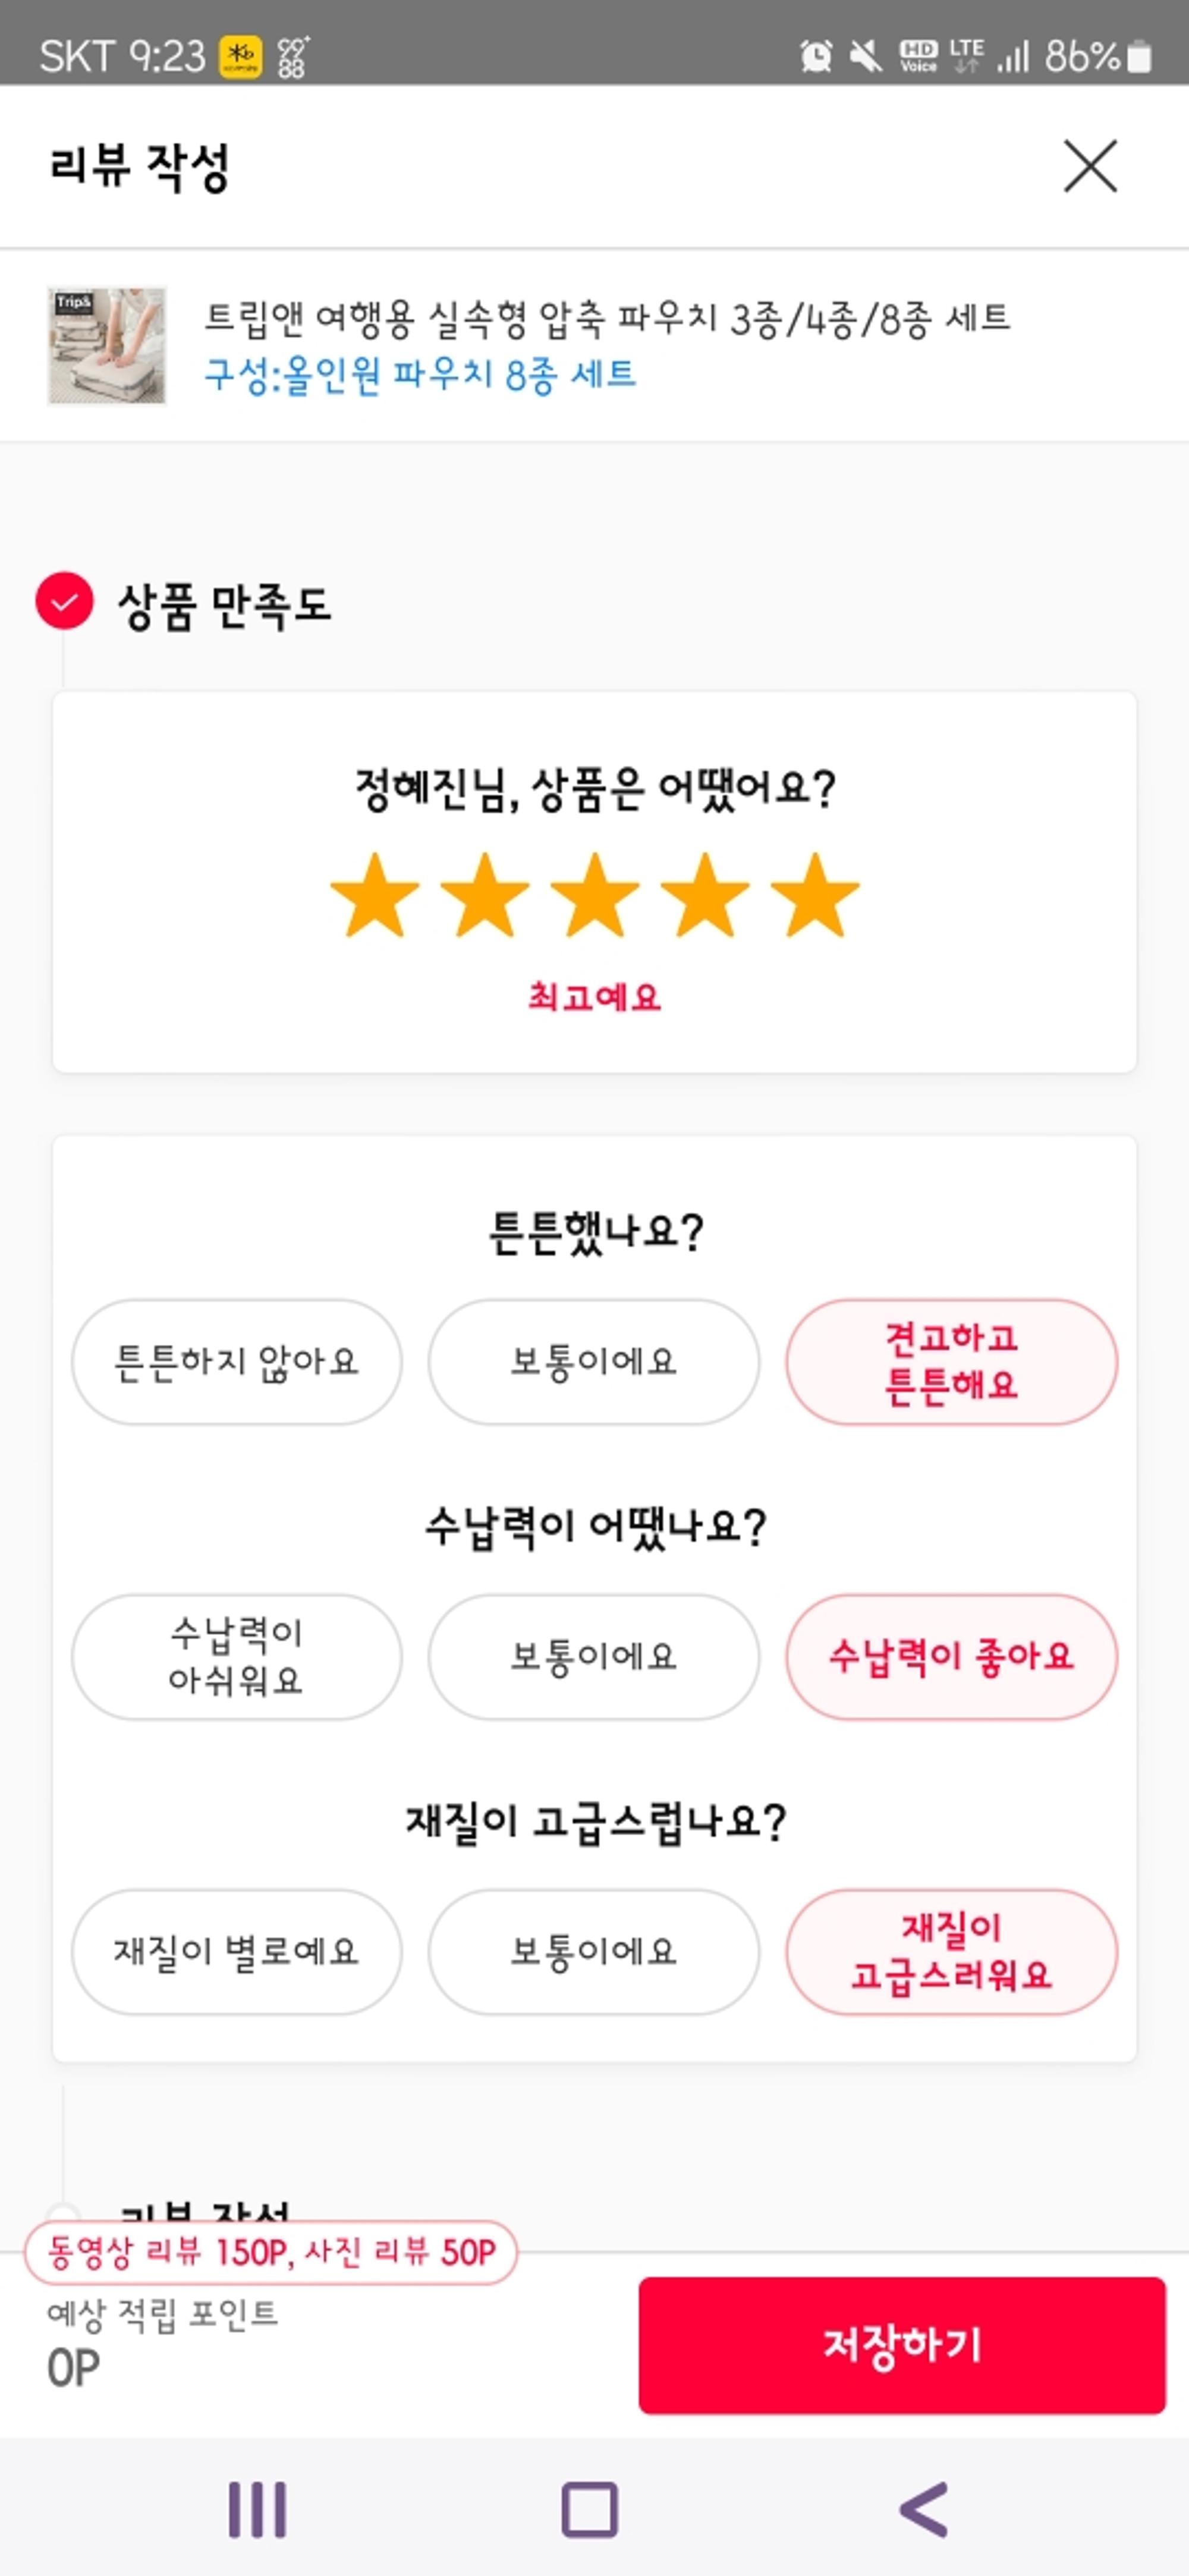Select 재질이 별로예요 option

coord(237,1952)
